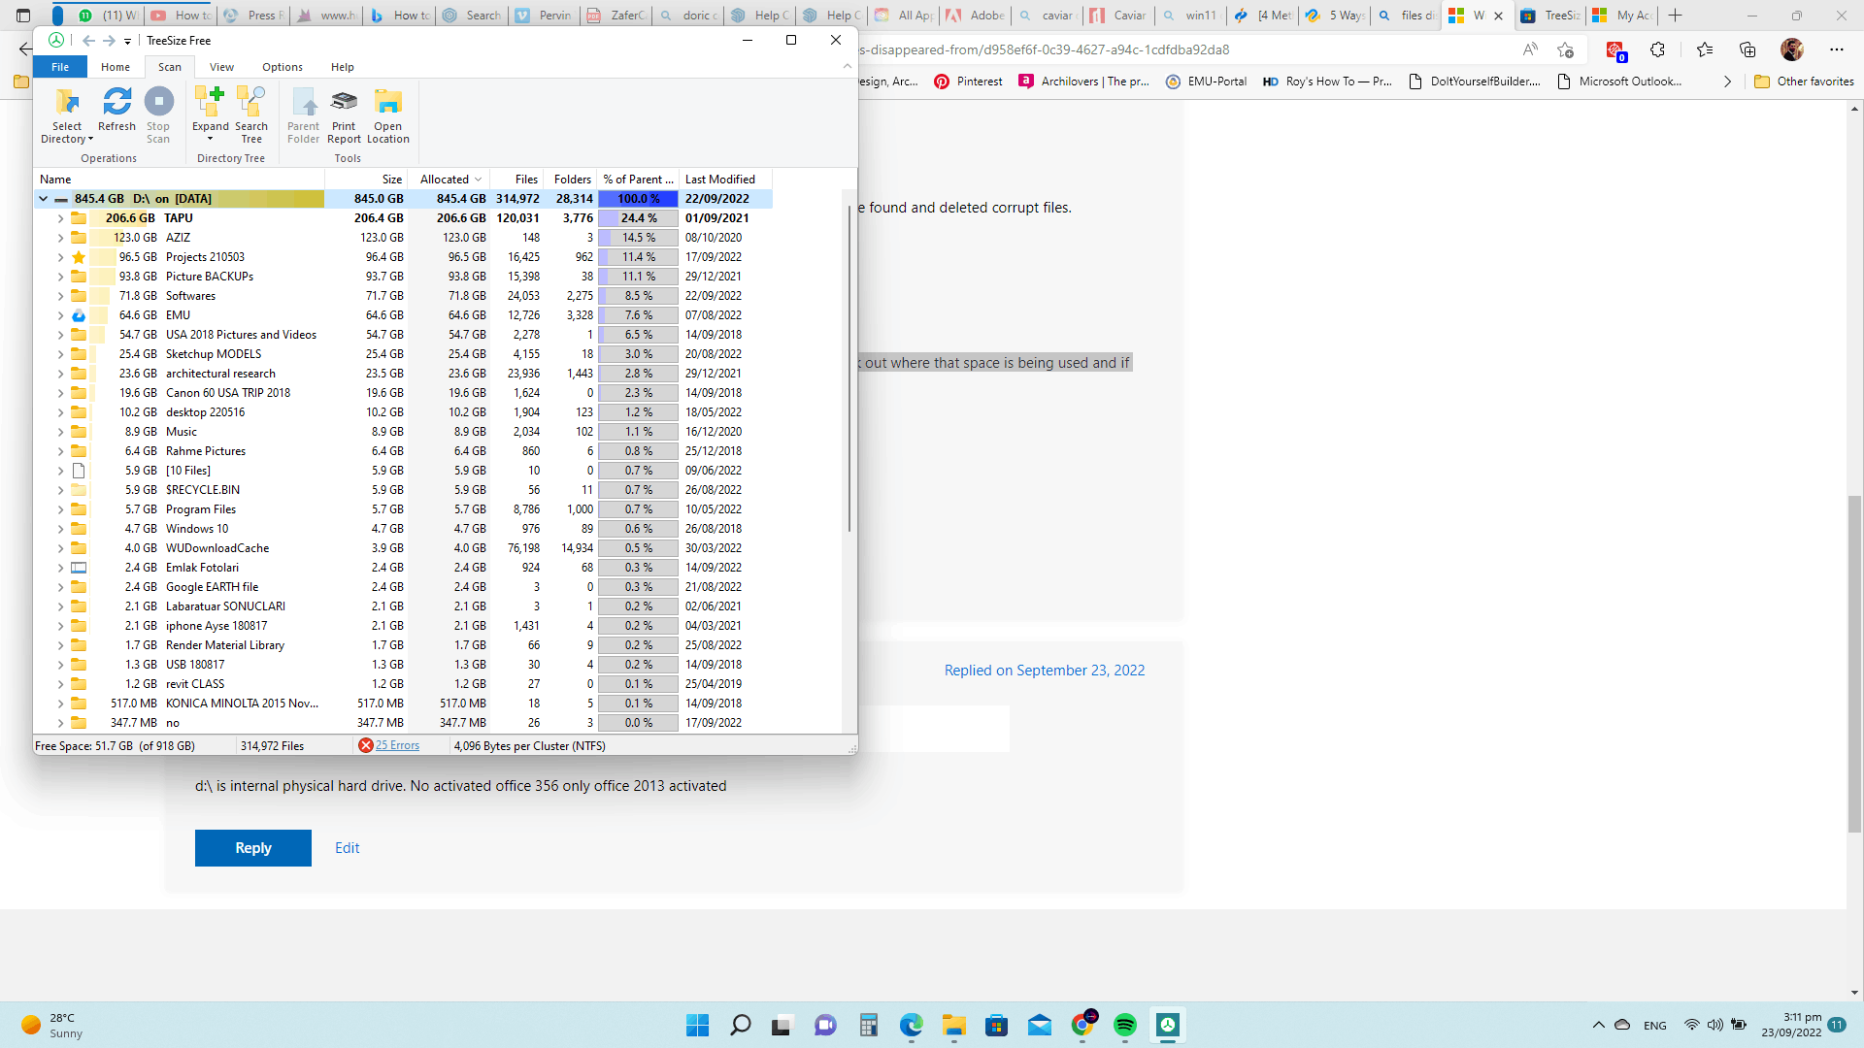Image resolution: width=1864 pixels, height=1048 pixels.
Task: Open the Select Directory dropdown arrow
Action: [90, 140]
